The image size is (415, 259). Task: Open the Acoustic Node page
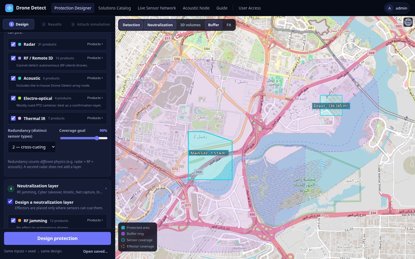click(196, 8)
